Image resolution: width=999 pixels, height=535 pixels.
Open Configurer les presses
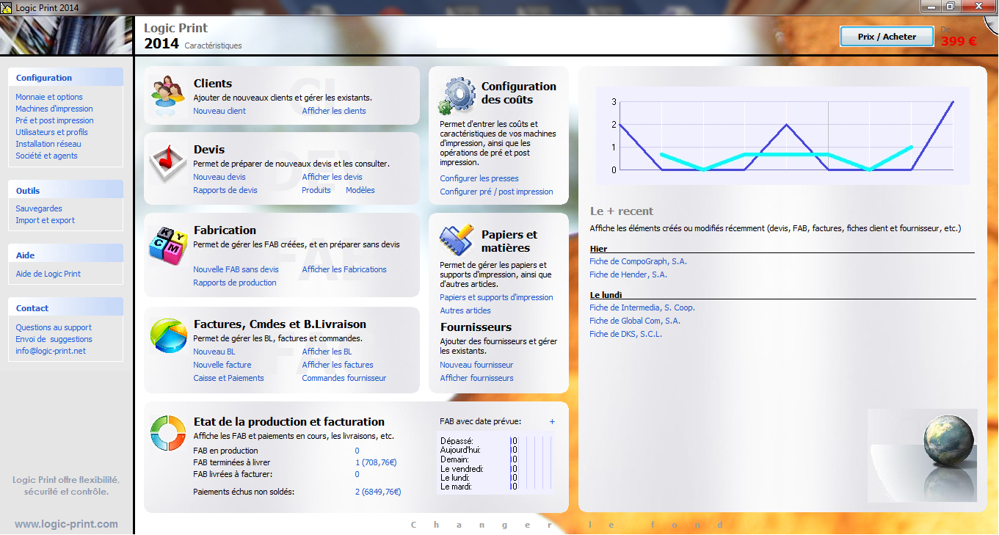[479, 178]
